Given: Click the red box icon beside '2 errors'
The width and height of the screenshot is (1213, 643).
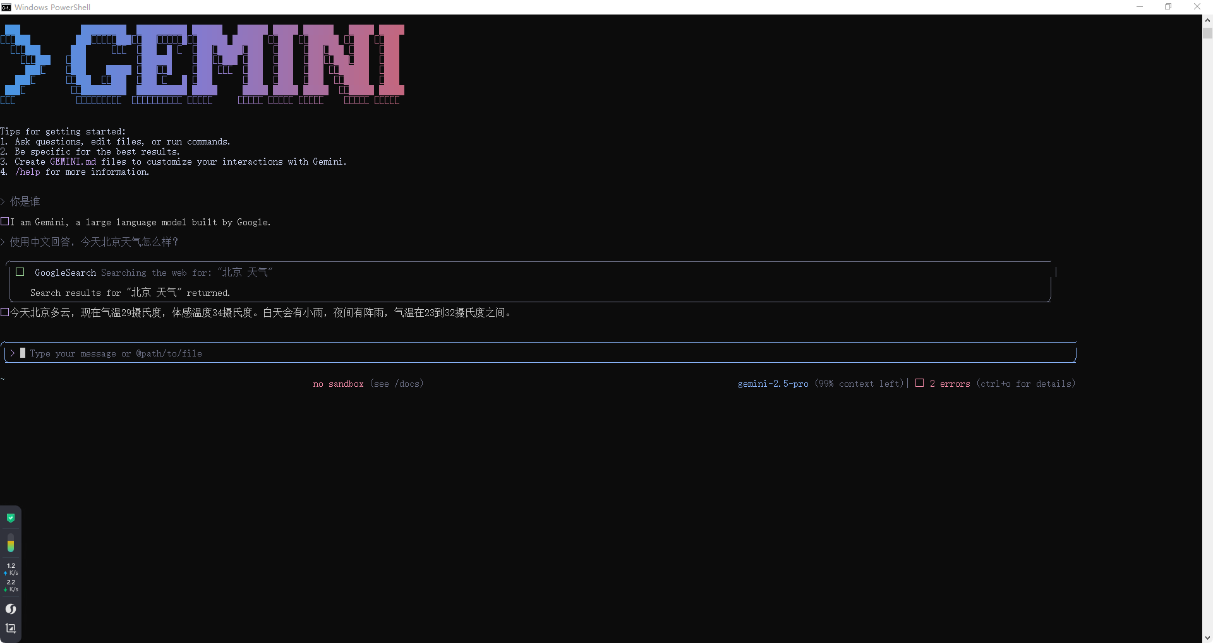Looking at the screenshot, I should 919,383.
